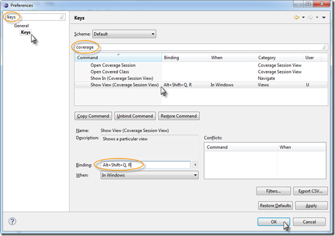Open the binding special-key arrow button

(x=195, y=165)
